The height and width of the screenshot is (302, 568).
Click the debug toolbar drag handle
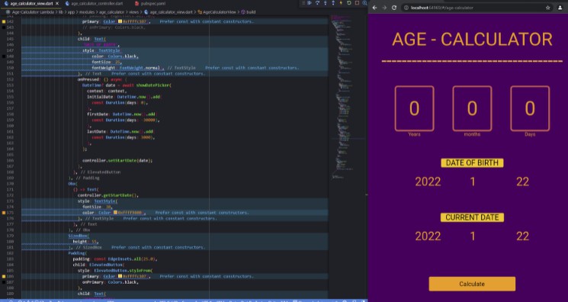point(303,3)
